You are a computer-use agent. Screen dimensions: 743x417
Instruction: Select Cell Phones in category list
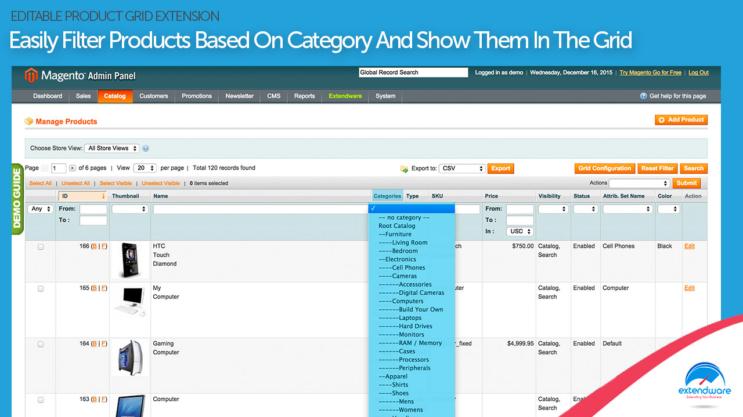408,268
